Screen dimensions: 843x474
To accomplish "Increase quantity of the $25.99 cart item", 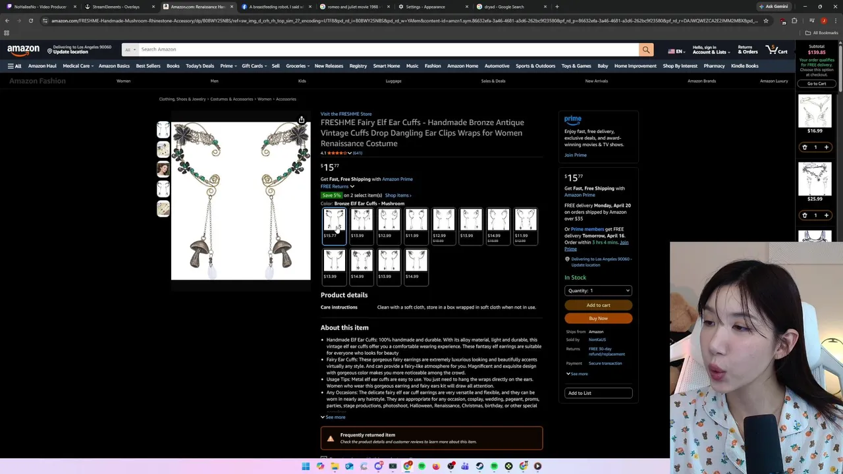I will 826,215.
